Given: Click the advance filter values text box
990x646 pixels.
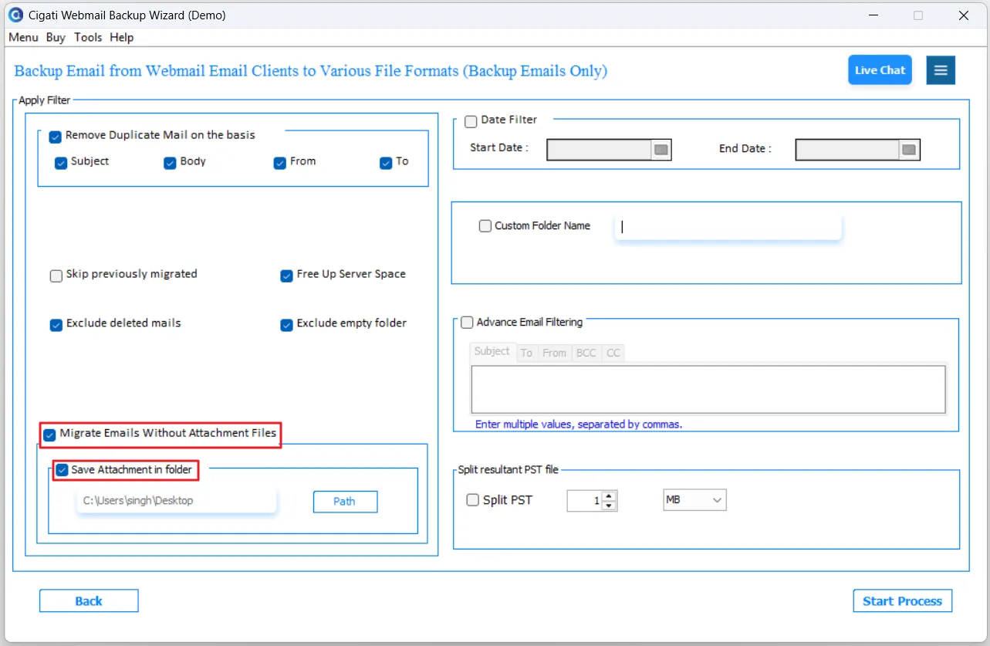Looking at the screenshot, I should tap(708, 389).
